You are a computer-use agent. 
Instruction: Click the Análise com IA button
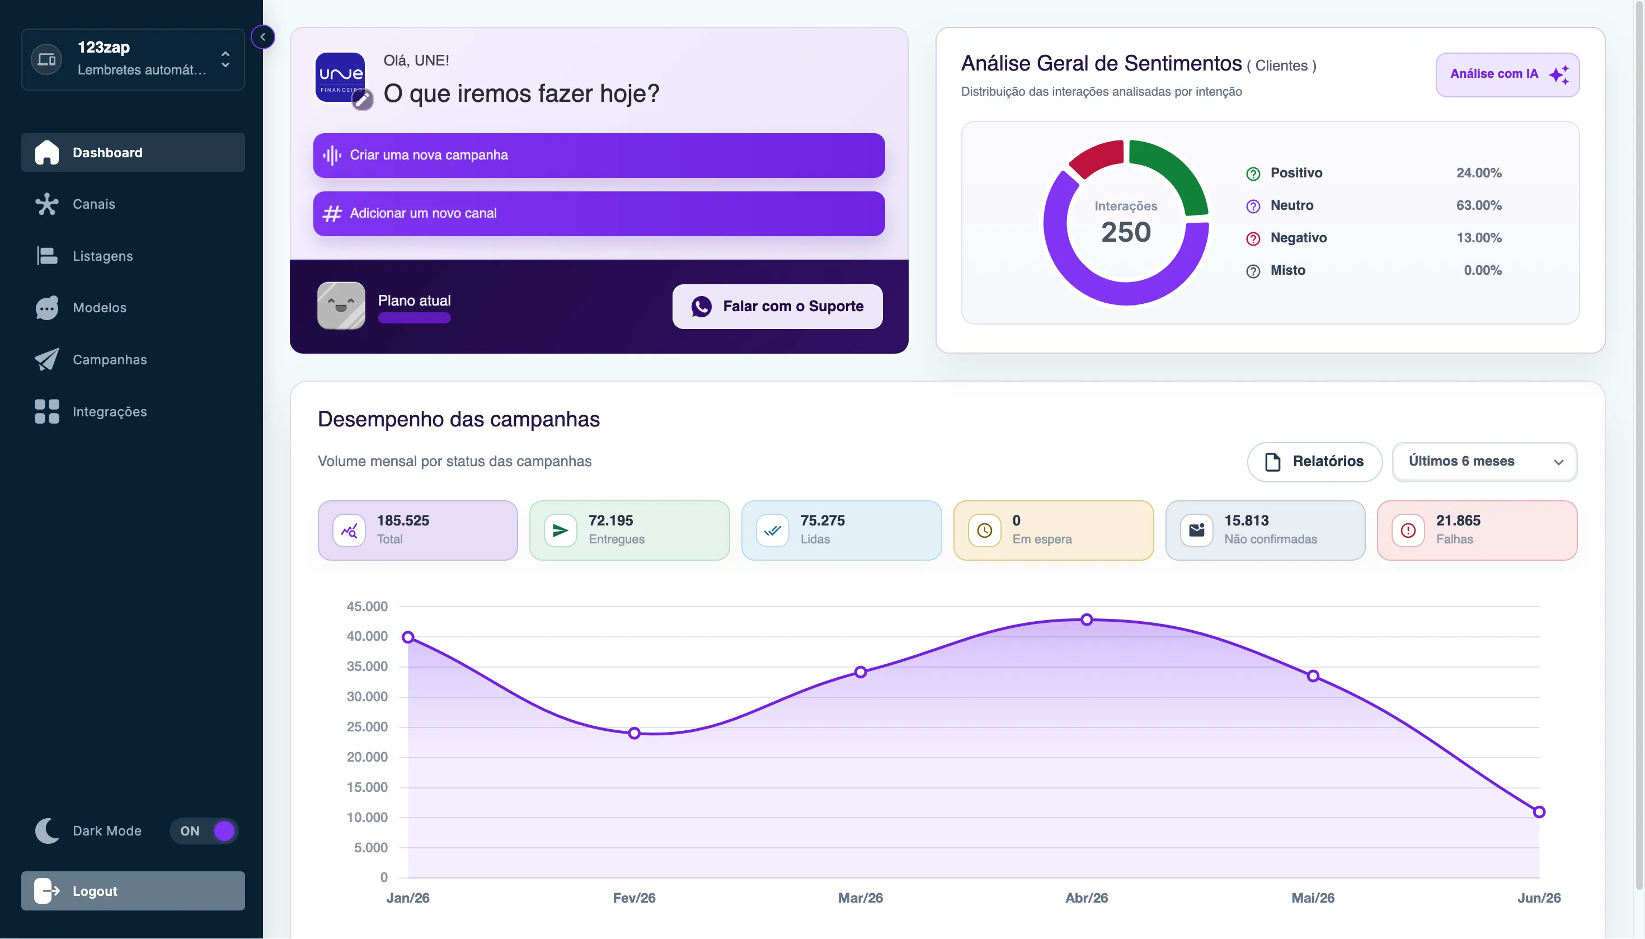pyautogui.click(x=1507, y=75)
